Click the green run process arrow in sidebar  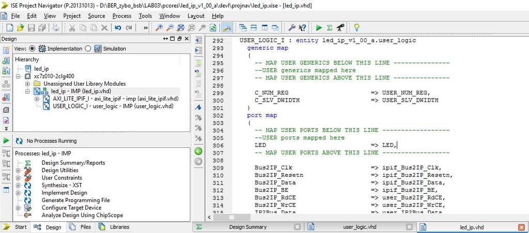(x=6, y=141)
